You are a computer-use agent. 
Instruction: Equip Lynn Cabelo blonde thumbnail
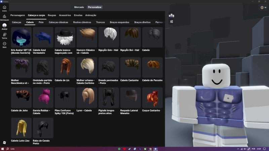coord(87,98)
